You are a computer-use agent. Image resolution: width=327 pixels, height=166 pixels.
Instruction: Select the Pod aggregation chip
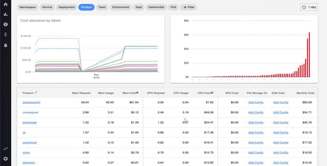pos(173,7)
